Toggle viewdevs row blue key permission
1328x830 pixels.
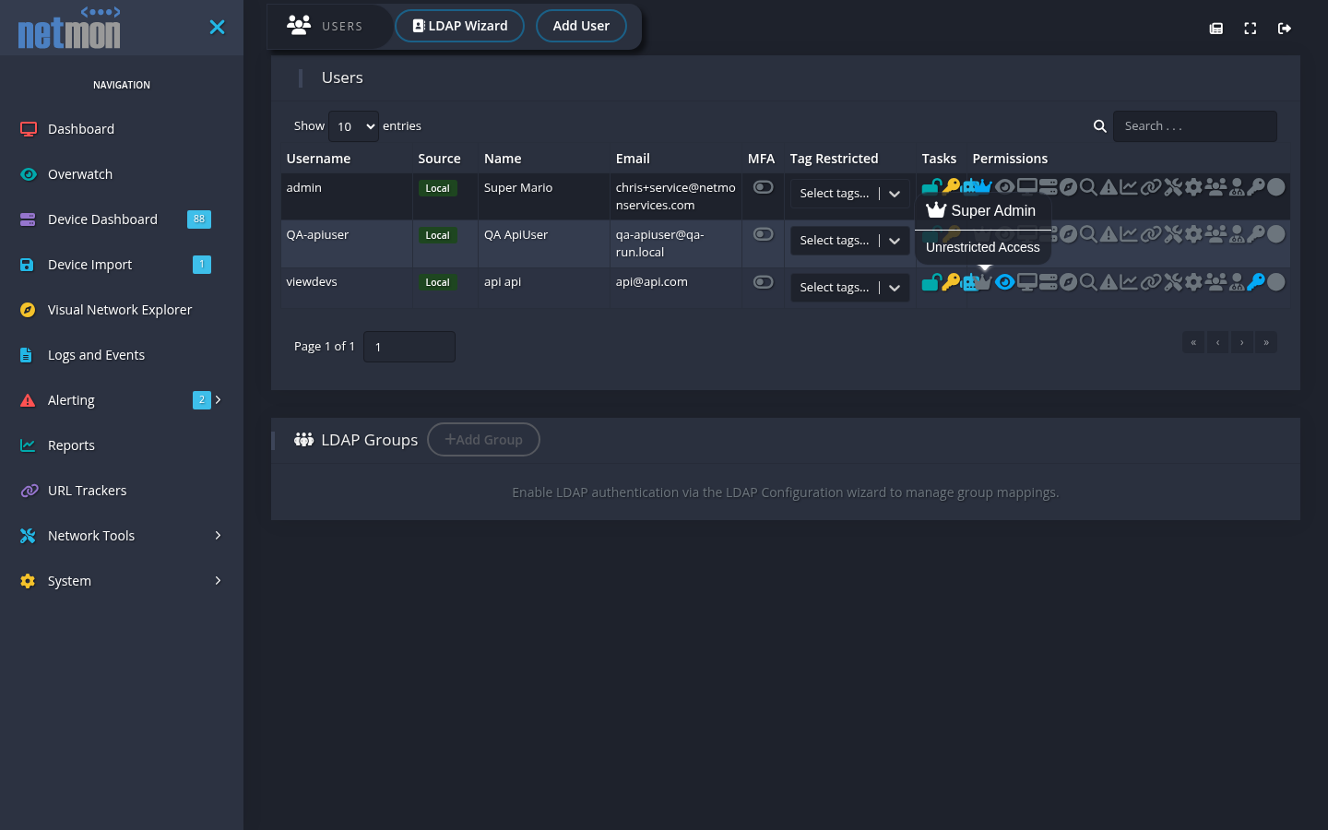click(1256, 282)
